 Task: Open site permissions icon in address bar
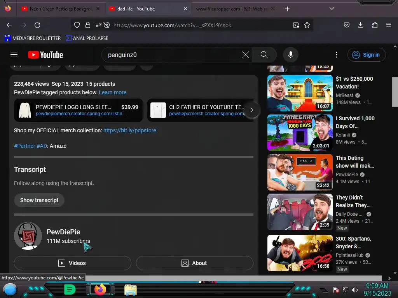98,25
